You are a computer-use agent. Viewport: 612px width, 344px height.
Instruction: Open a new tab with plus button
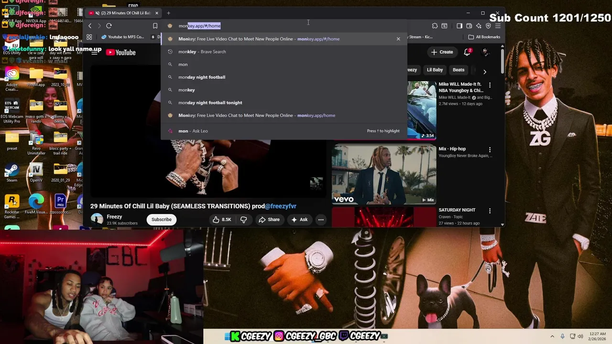pos(168,13)
